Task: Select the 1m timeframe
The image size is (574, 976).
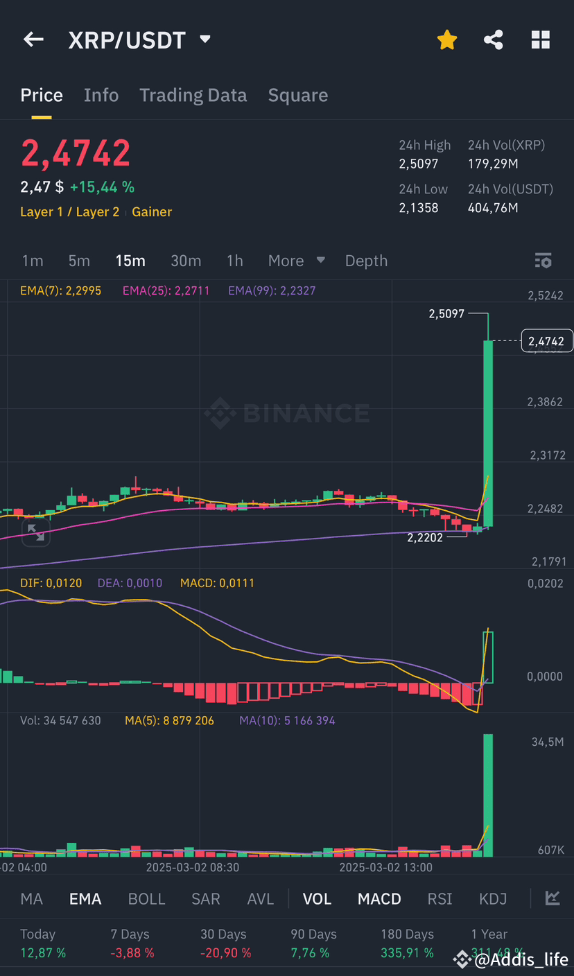Action: (x=33, y=261)
